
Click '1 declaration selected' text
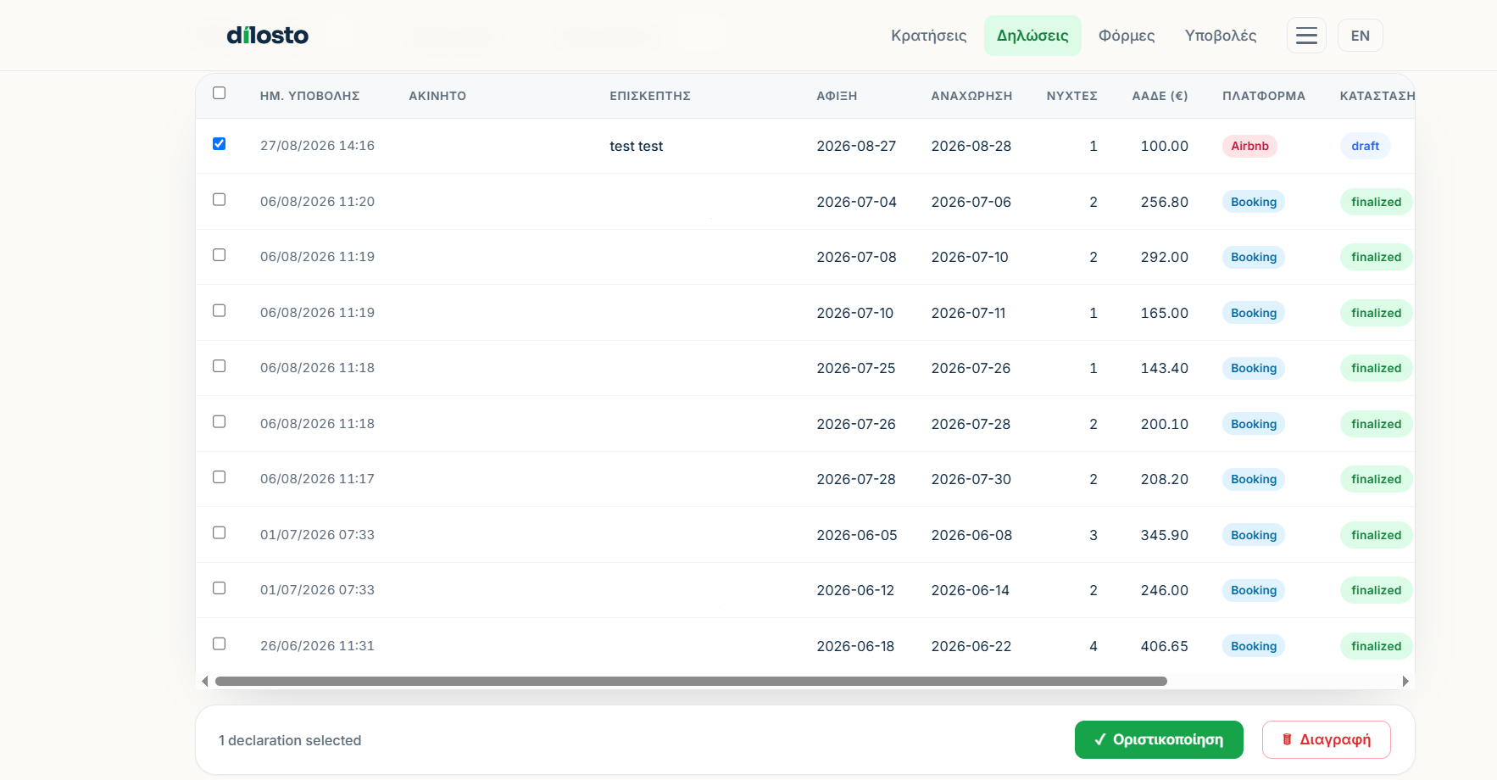click(x=290, y=740)
